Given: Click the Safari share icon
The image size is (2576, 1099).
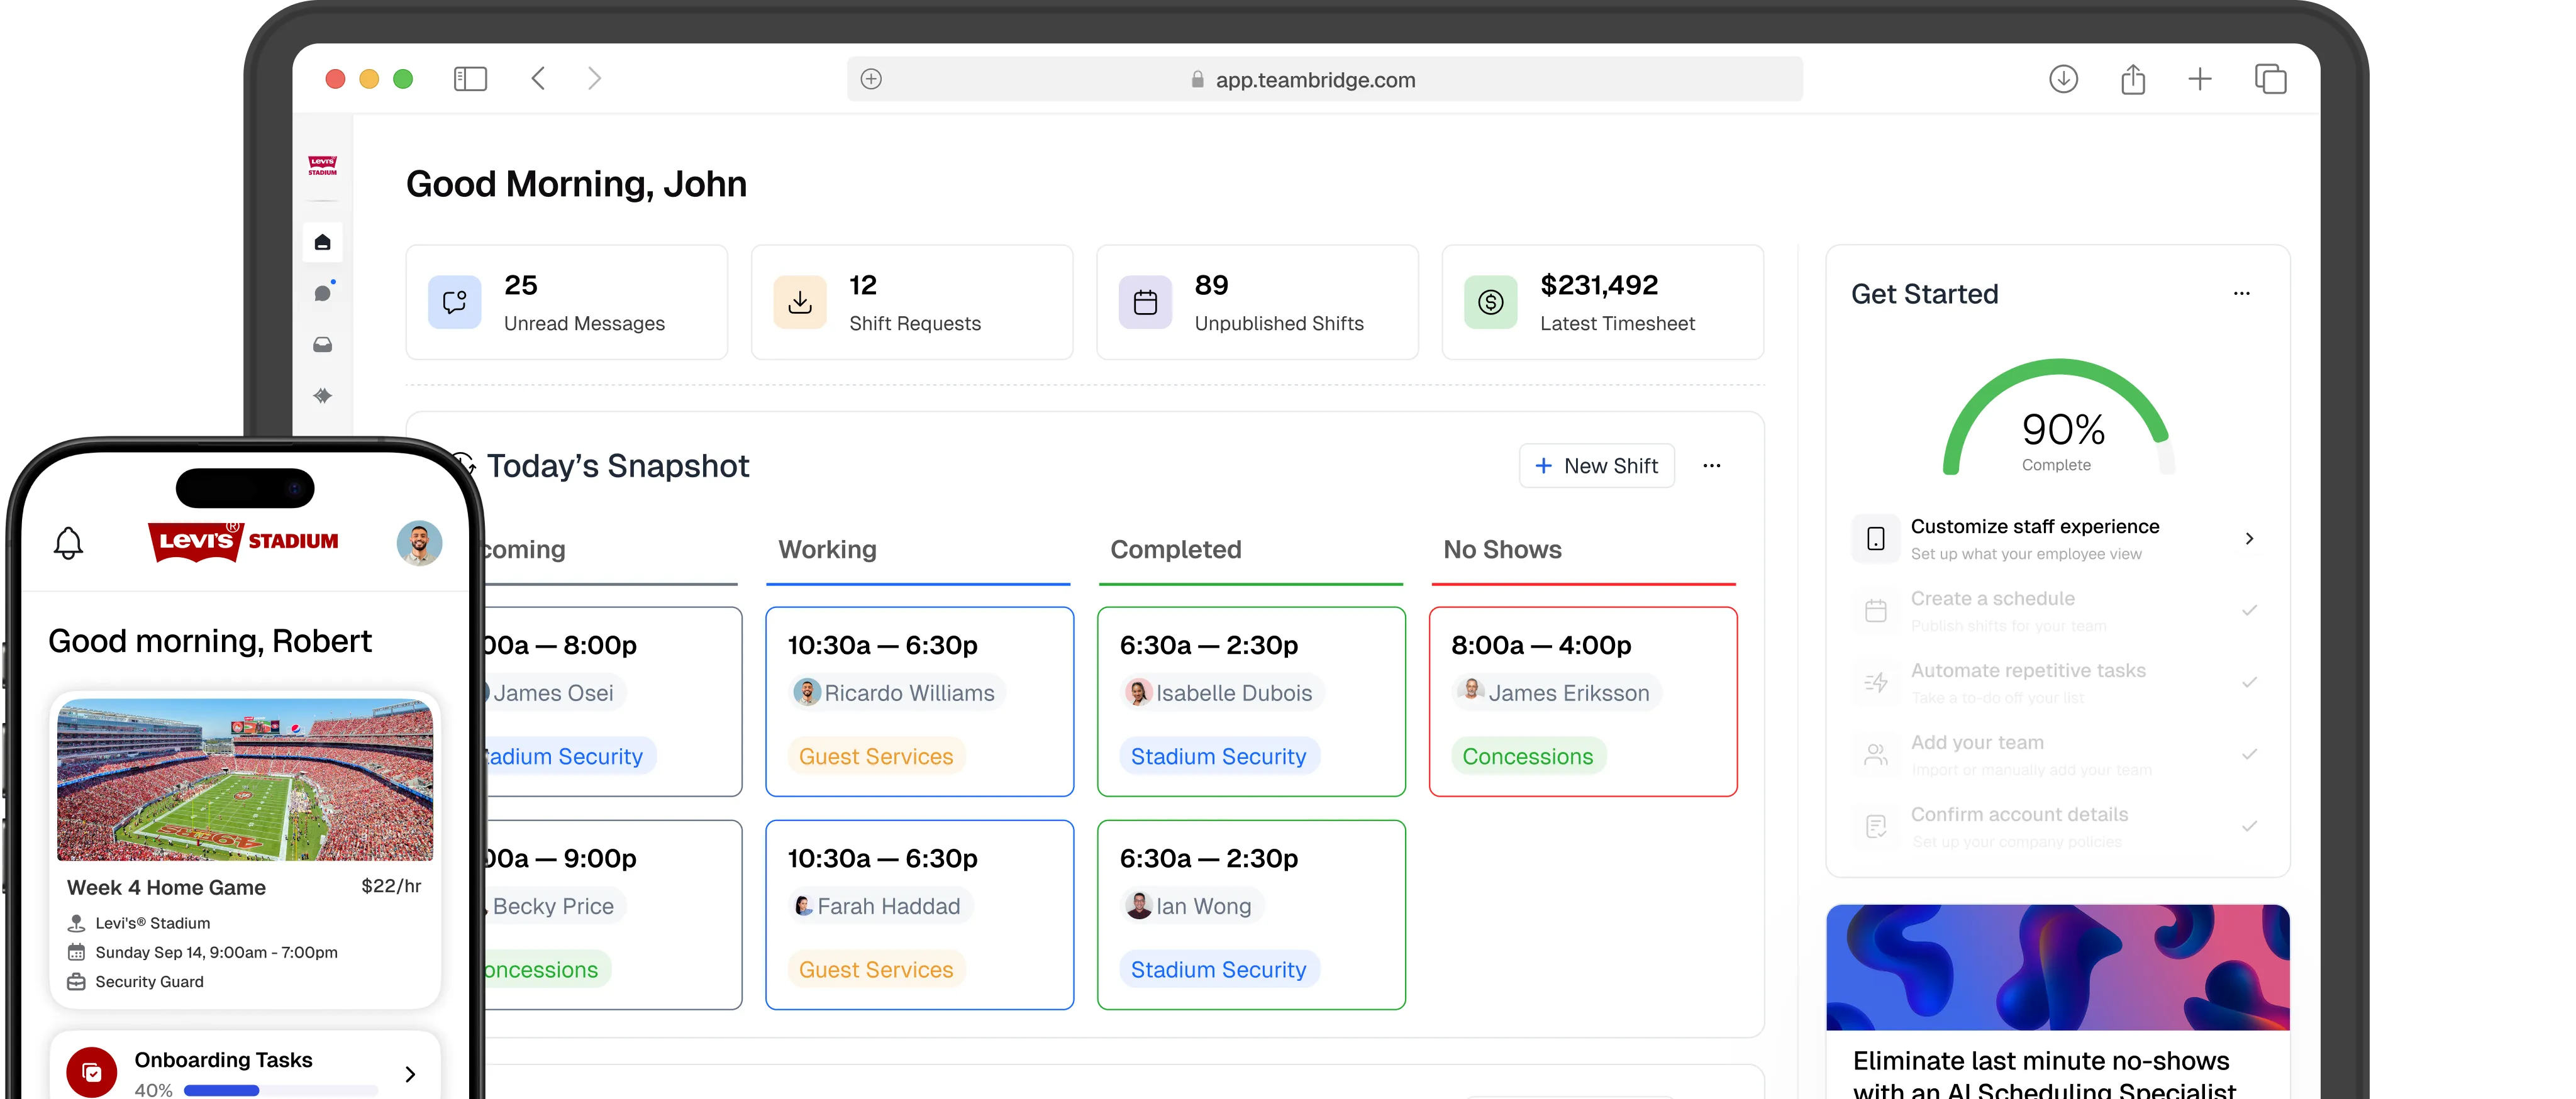Looking at the screenshot, I should click(2132, 79).
